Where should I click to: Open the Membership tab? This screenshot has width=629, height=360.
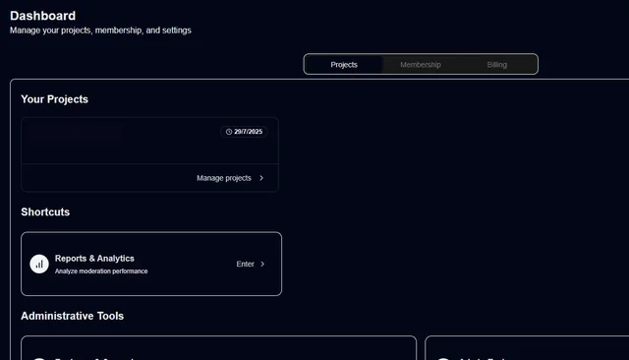click(x=420, y=65)
